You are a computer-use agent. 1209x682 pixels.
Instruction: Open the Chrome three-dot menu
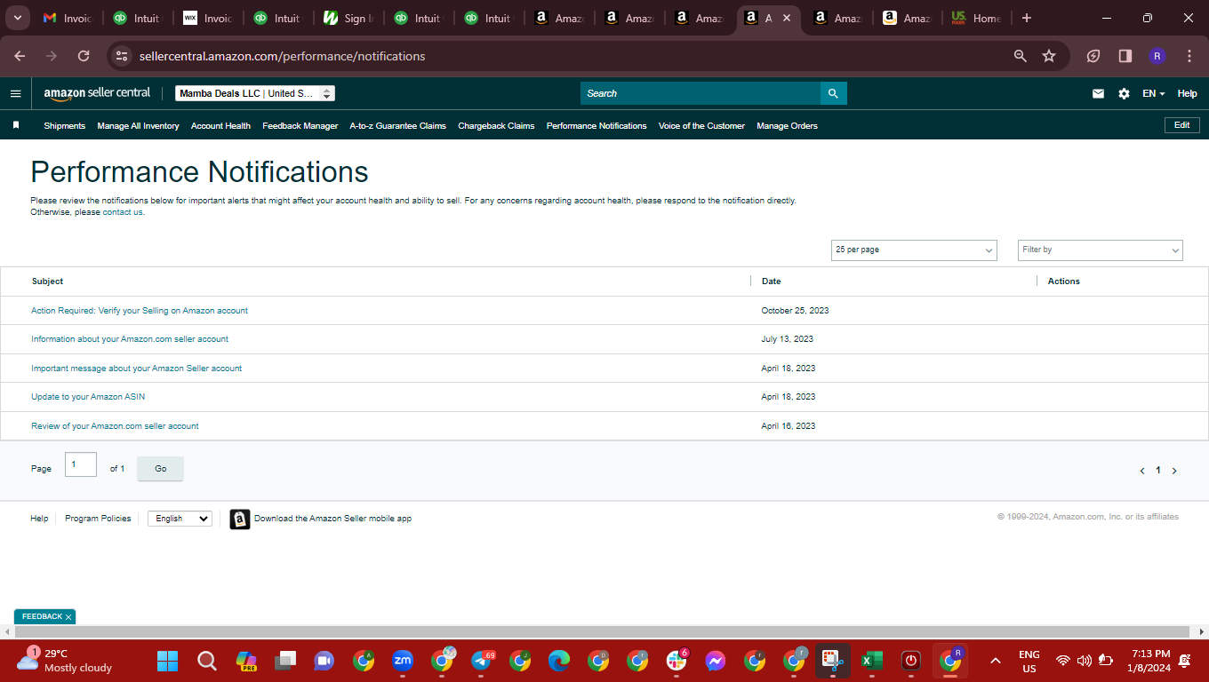click(x=1189, y=56)
